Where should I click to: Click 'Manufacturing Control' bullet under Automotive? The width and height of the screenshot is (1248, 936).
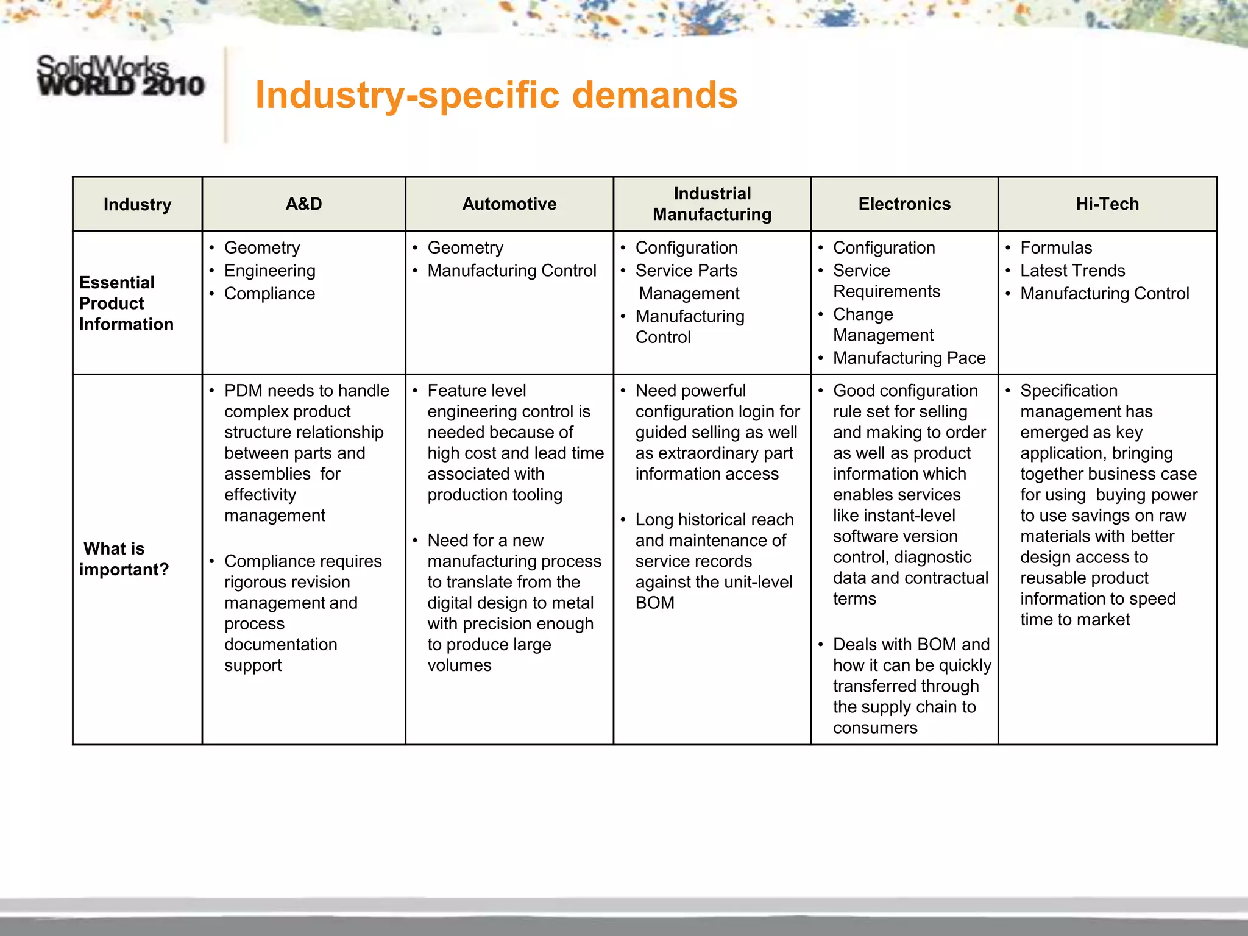click(x=512, y=271)
